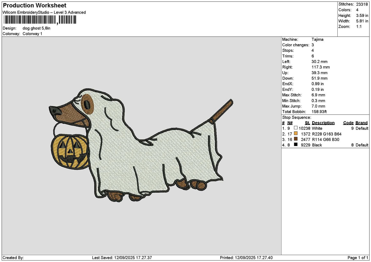Click the Max Jump value '7.0 mm'
This screenshot has width=371, height=262.
coord(318,106)
